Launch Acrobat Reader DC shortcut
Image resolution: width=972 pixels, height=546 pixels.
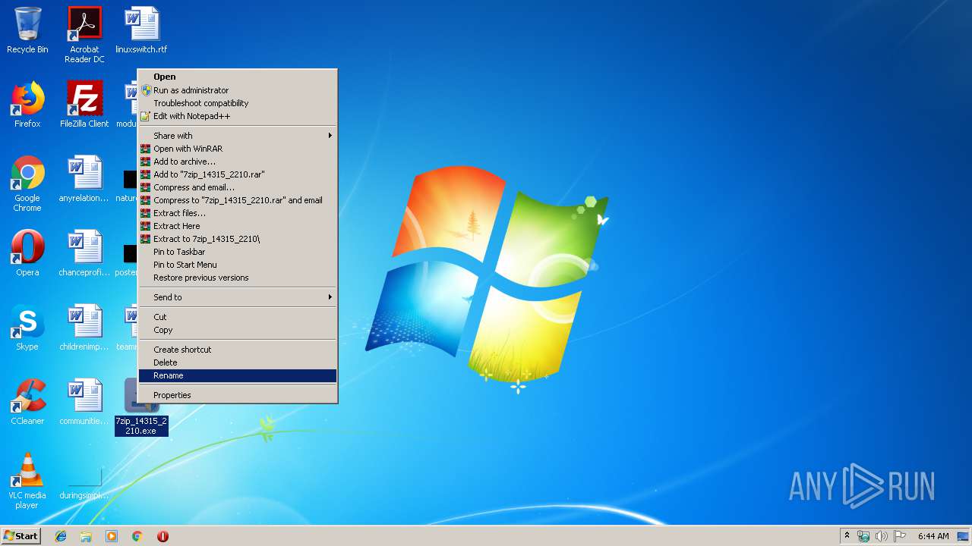(84, 34)
